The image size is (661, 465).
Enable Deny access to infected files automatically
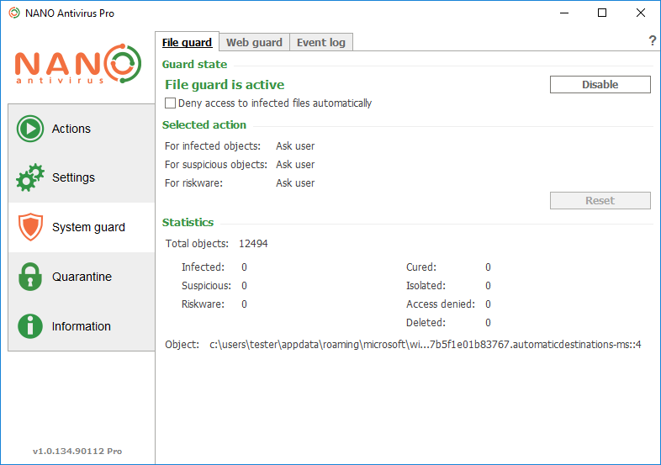pos(170,103)
